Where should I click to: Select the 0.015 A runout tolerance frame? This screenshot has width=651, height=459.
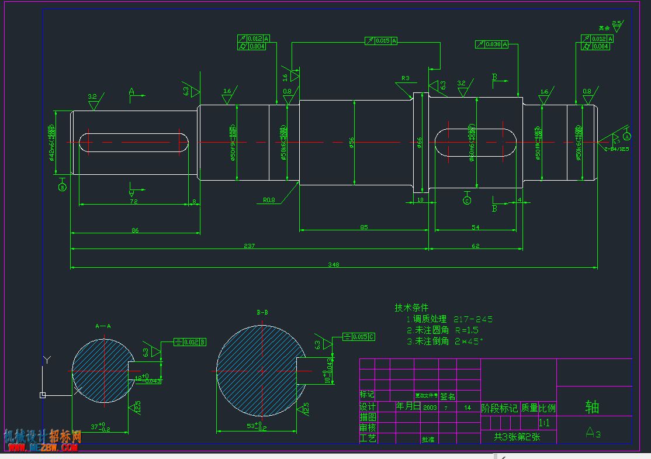coord(381,41)
